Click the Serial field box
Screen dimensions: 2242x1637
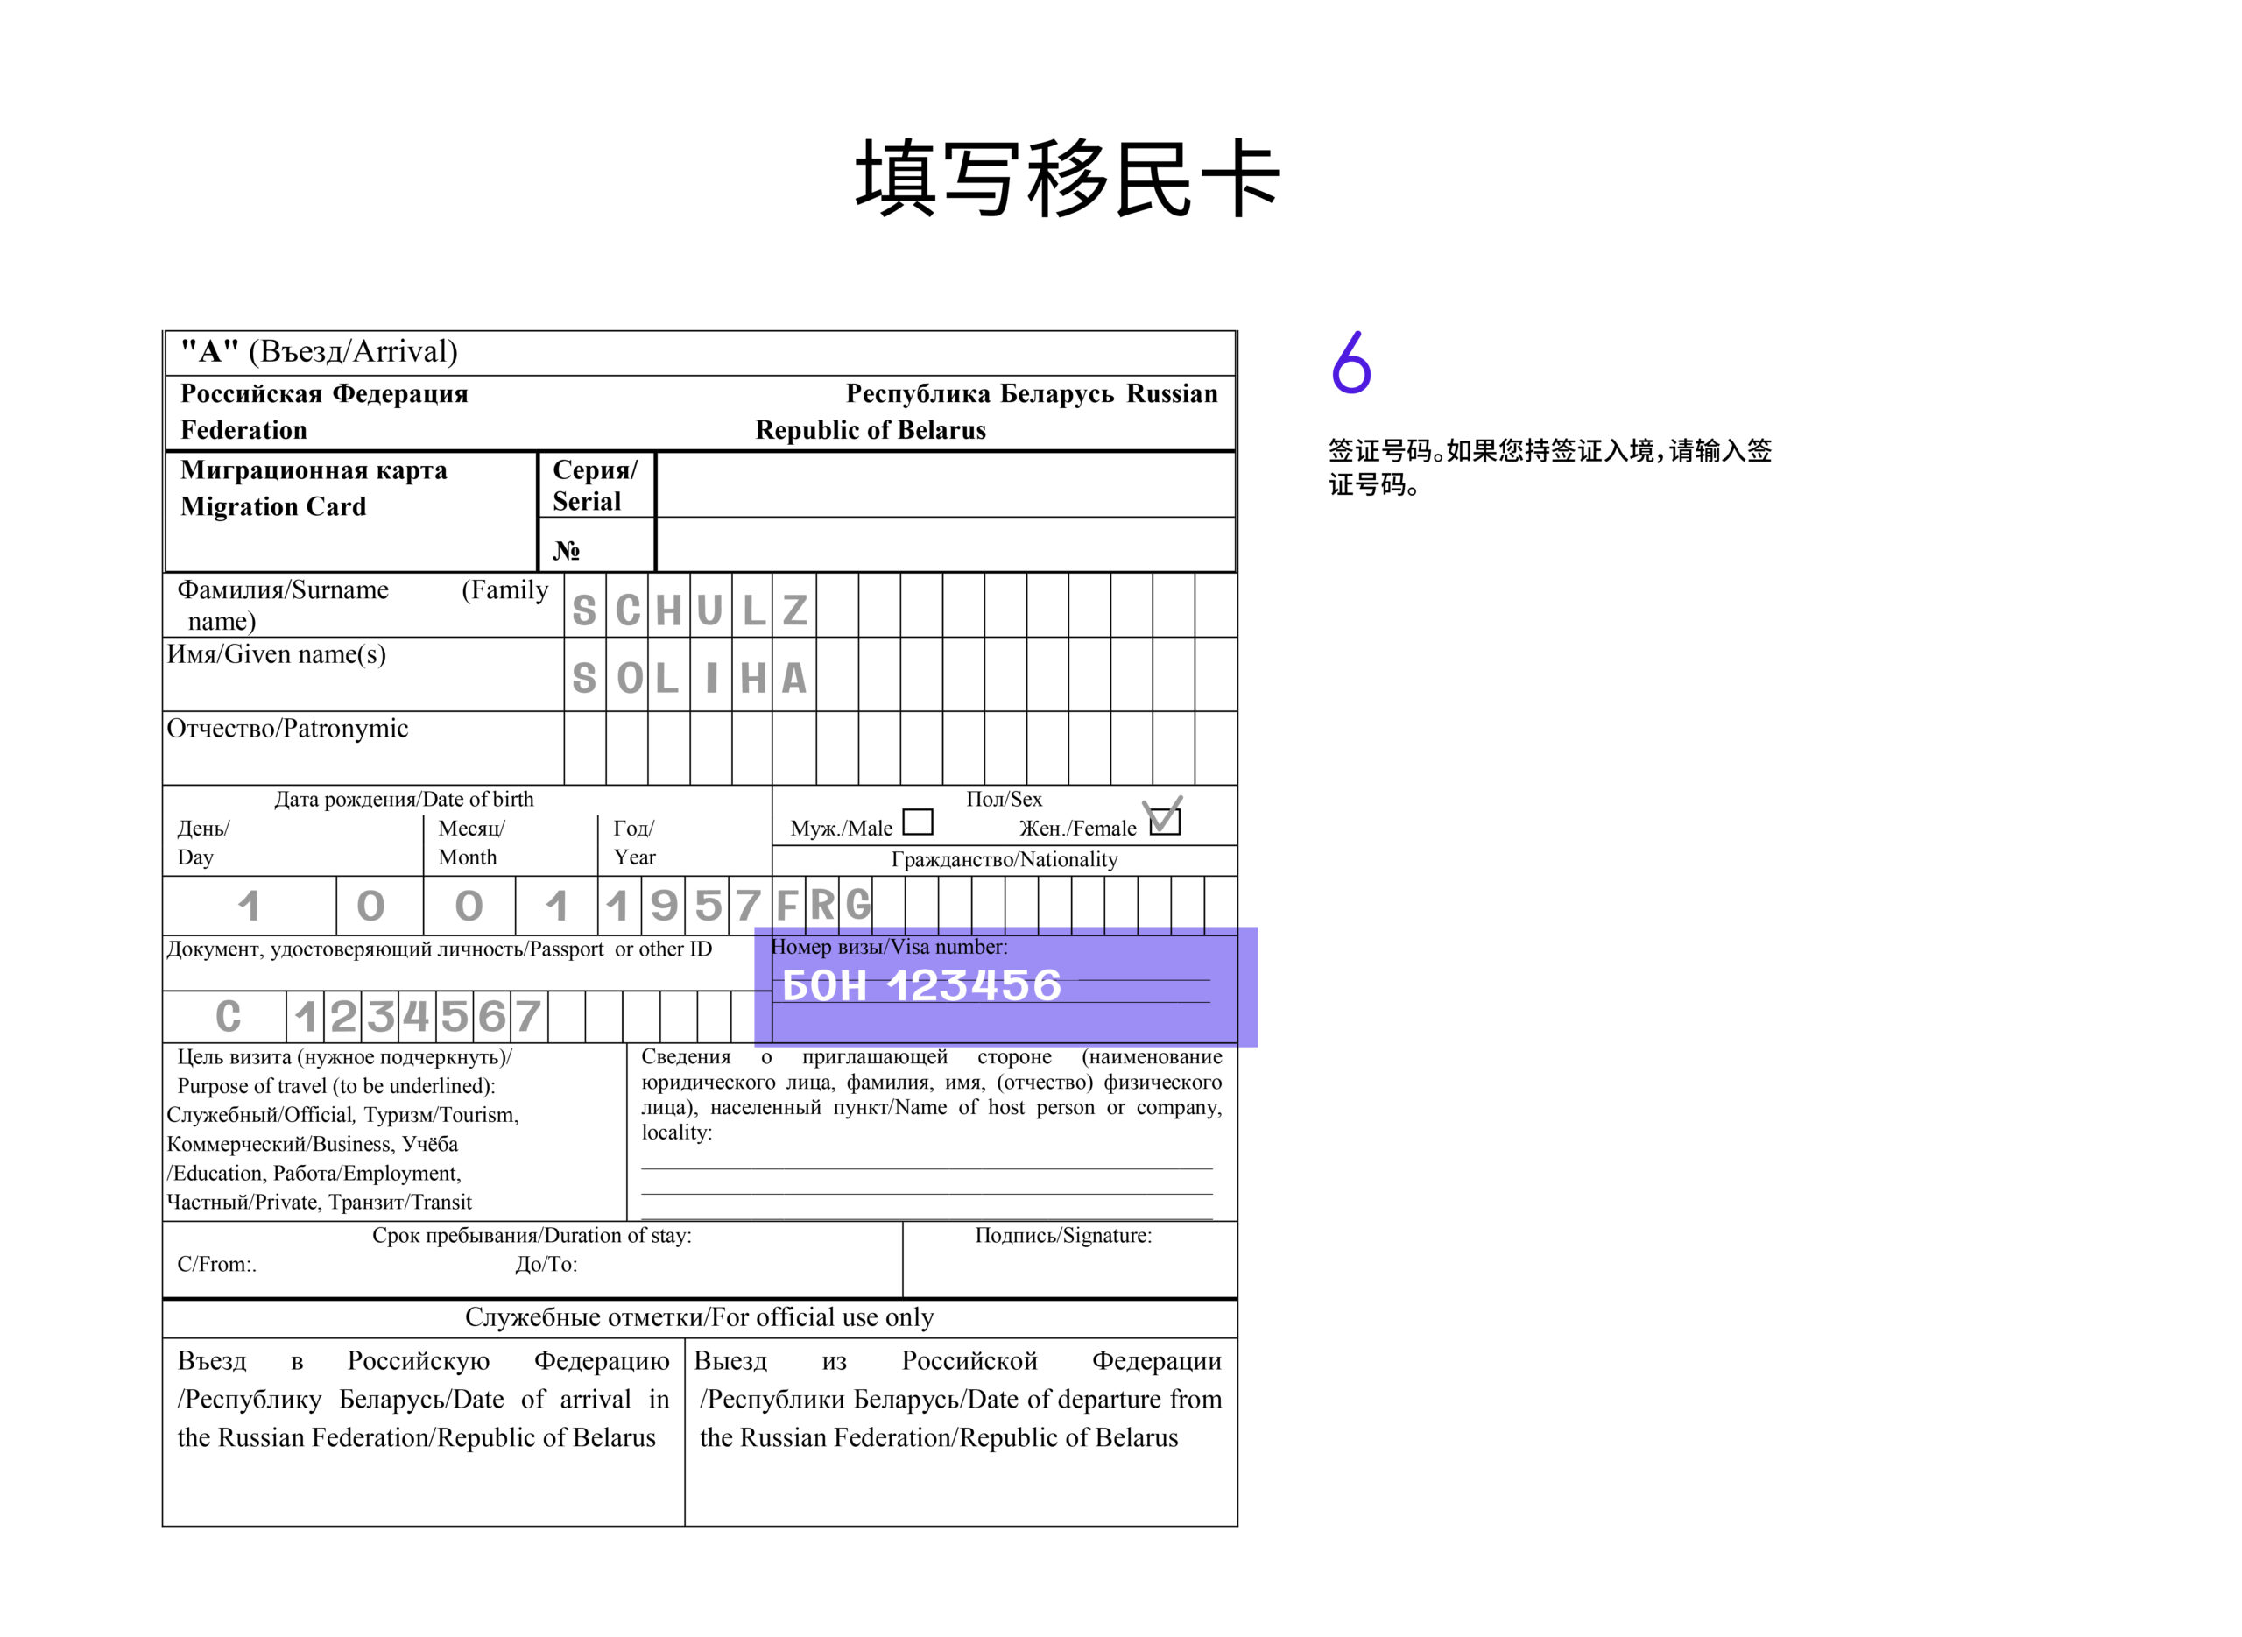pyautogui.click(x=944, y=484)
